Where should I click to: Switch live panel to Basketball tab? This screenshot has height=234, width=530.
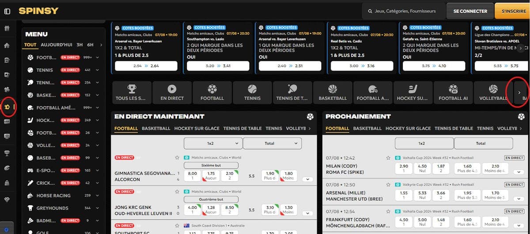click(x=156, y=128)
